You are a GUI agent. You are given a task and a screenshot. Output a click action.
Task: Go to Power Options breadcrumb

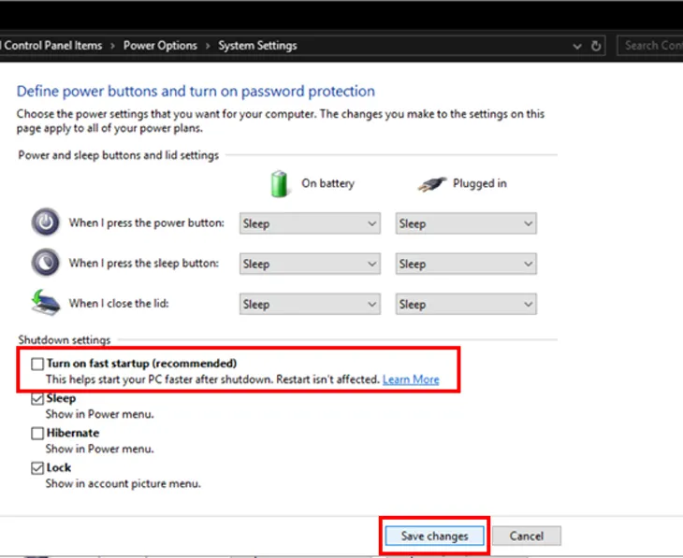click(160, 45)
